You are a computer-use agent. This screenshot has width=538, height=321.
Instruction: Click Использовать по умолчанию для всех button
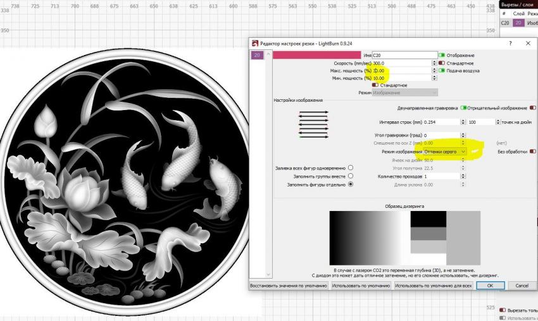pos(434,286)
